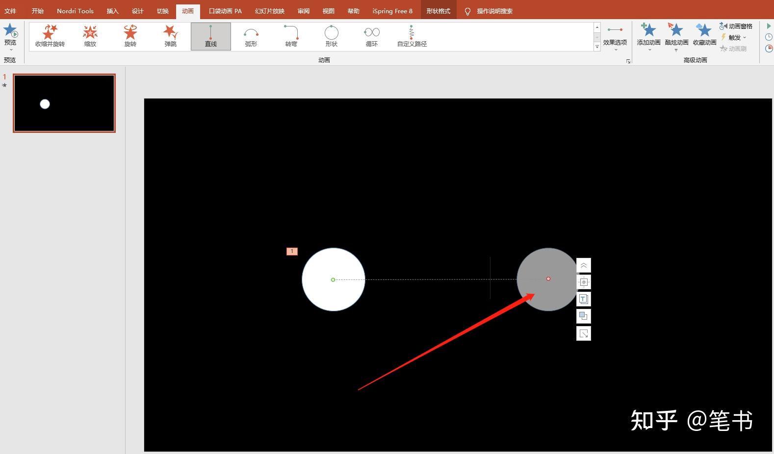The height and width of the screenshot is (454, 774).
Task: Expand the animation gallery more button
Action: pyautogui.click(x=597, y=47)
